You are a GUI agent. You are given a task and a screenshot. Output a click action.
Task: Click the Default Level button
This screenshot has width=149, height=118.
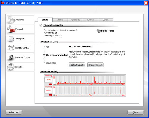pyautogui.click(x=77, y=65)
